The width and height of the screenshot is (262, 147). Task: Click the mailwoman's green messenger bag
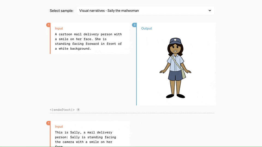[183, 73]
